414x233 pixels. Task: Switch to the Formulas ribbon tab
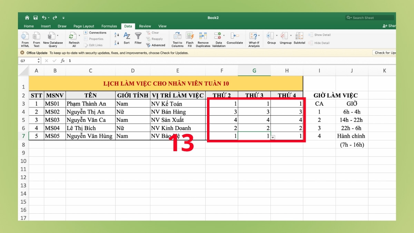(x=109, y=26)
